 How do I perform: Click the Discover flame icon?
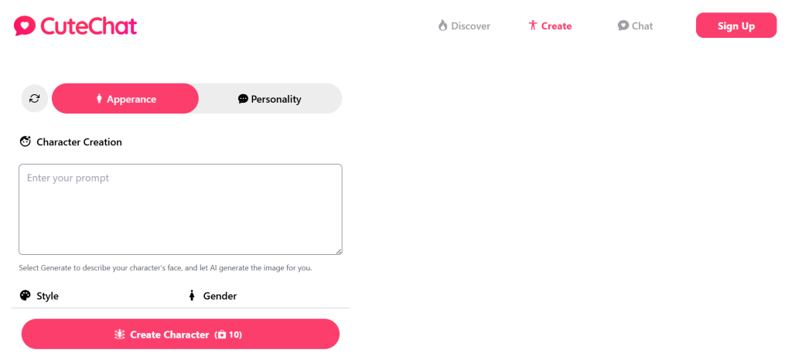443,25
